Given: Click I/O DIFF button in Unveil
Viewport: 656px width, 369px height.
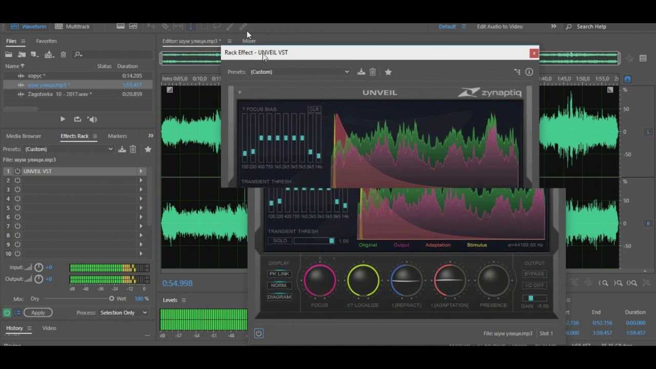Looking at the screenshot, I should pyautogui.click(x=535, y=285).
